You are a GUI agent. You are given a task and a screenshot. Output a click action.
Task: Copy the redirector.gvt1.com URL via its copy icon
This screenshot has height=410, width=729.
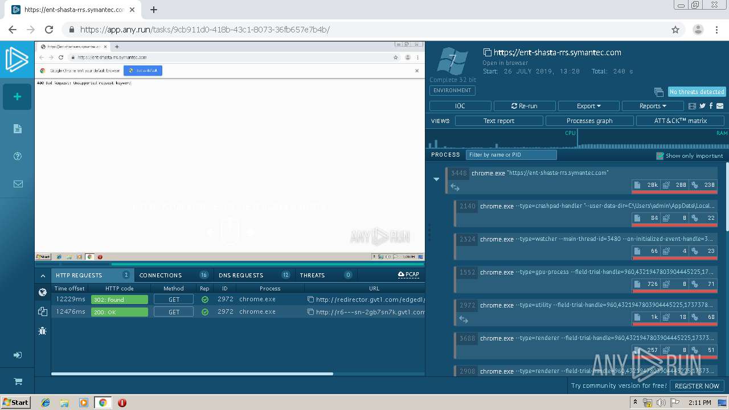[x=310, y=300]
